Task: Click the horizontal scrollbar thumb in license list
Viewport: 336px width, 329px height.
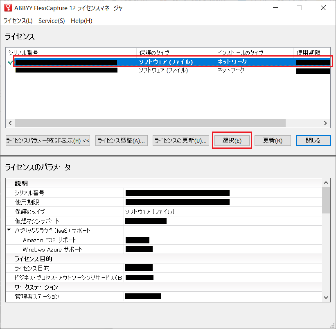Action: click(150, 123)
